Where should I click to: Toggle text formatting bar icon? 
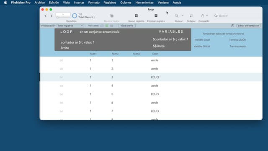coord(232,26)
